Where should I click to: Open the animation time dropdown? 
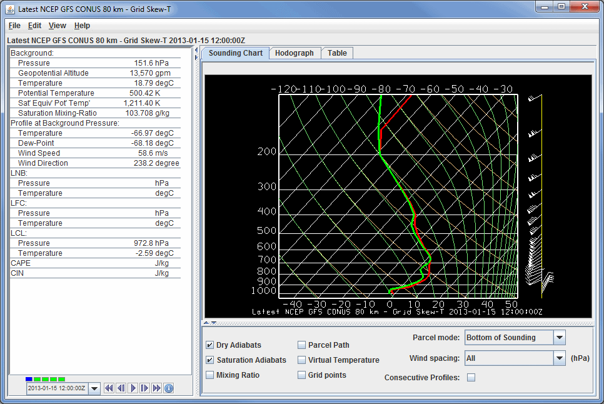94,388
